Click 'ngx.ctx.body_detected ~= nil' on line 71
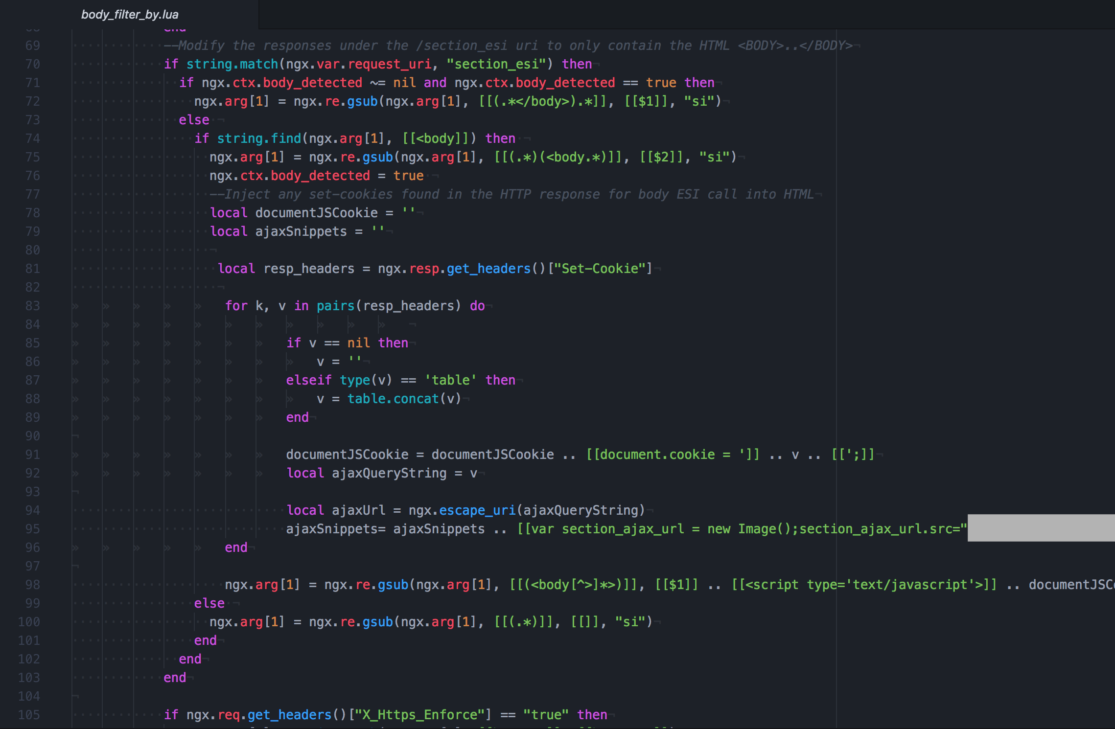Viewport: 1115px width, 729px height. (x=309, y=83)
